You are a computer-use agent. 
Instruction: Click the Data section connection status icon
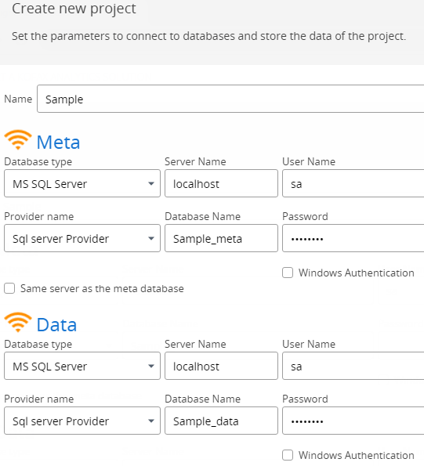pos(18,322)
